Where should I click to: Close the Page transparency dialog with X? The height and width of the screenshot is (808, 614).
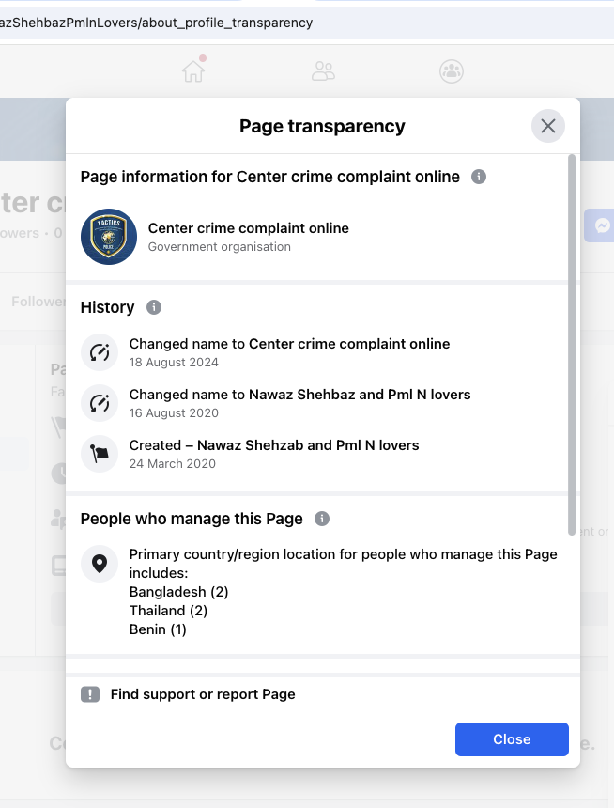click(548, 126)
